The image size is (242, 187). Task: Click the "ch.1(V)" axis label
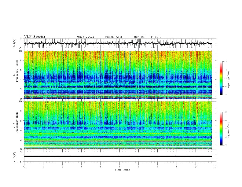(x=15, y=43)
